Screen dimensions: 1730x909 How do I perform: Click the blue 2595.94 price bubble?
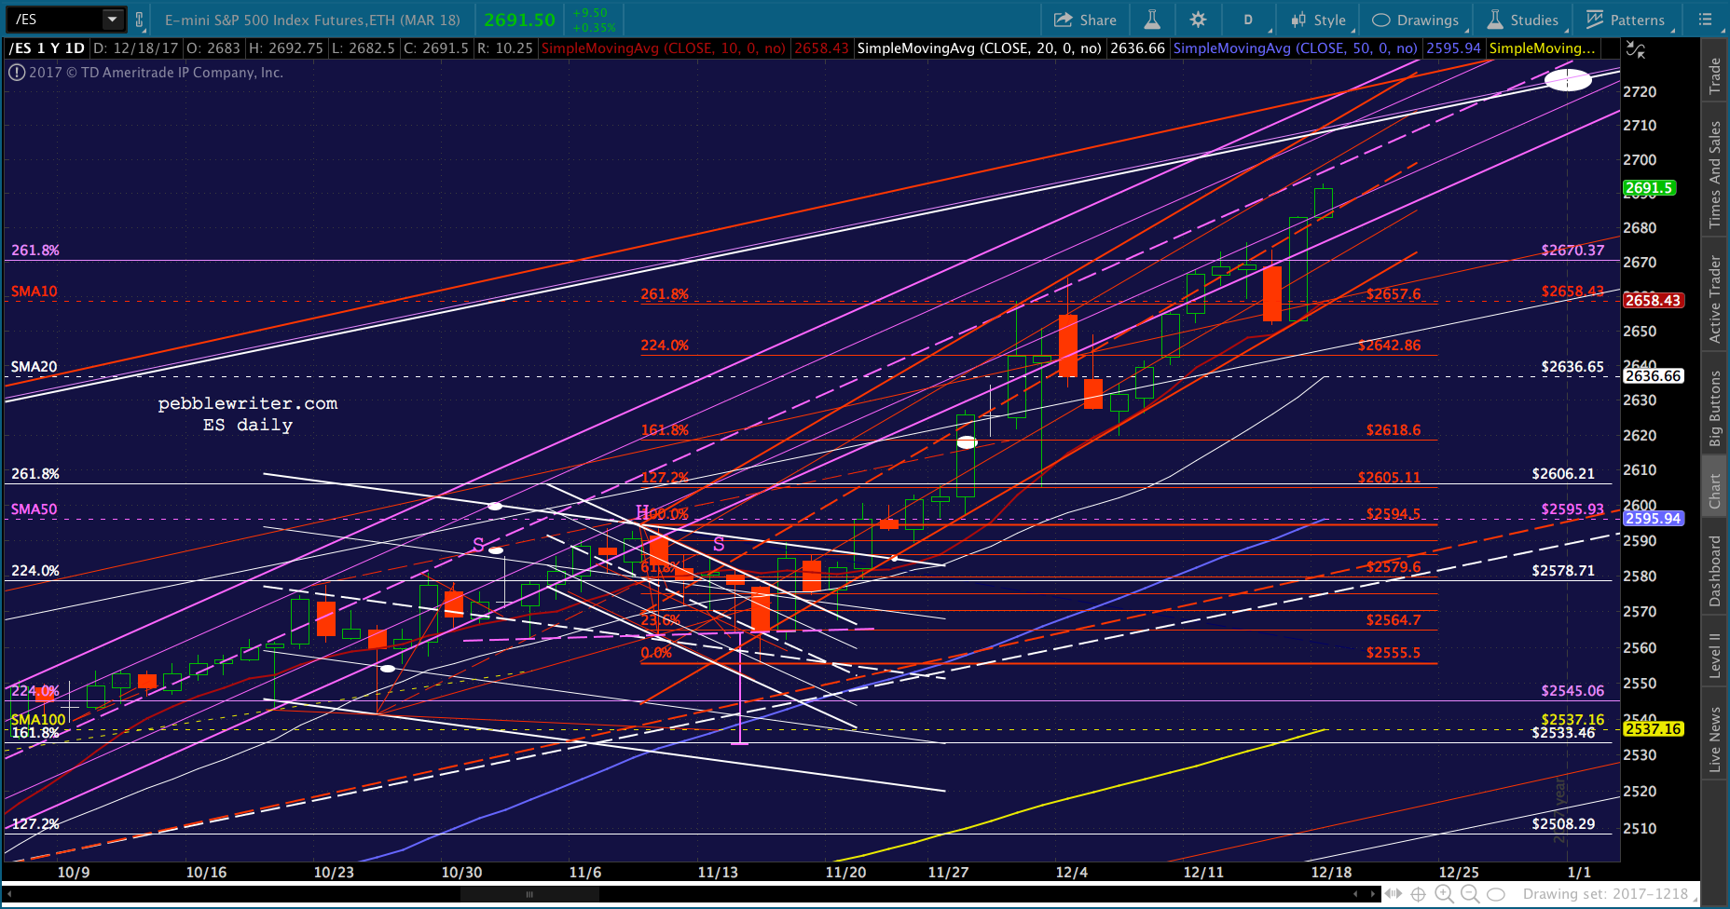click(1654, 519)
